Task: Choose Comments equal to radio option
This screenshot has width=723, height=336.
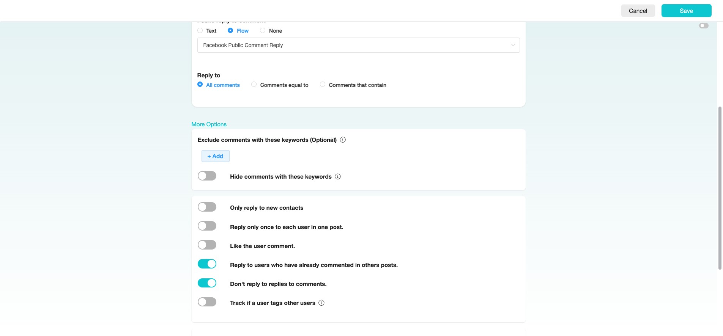Action: click(254, 85)
